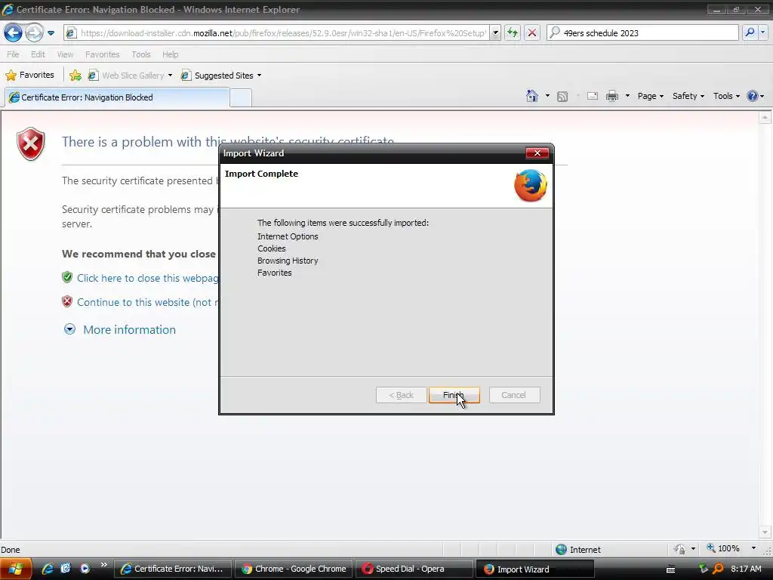Click the Browsing History imported item
The height and width of the screenshot is (580, 773).
(x=288, y=261)
